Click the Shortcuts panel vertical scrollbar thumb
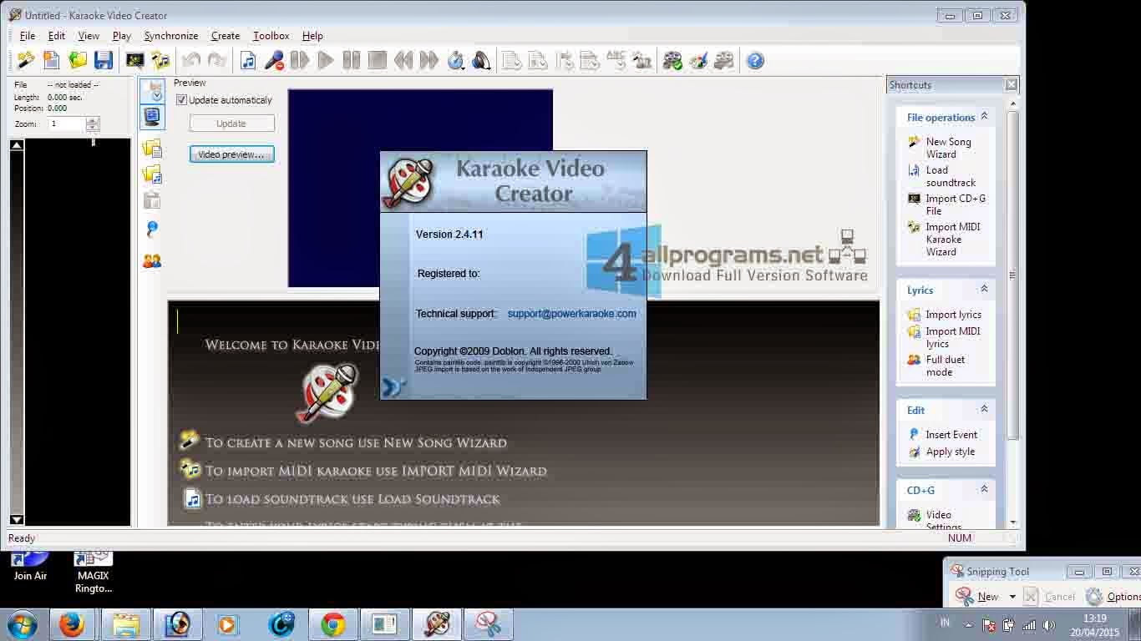 [1013, 275]
